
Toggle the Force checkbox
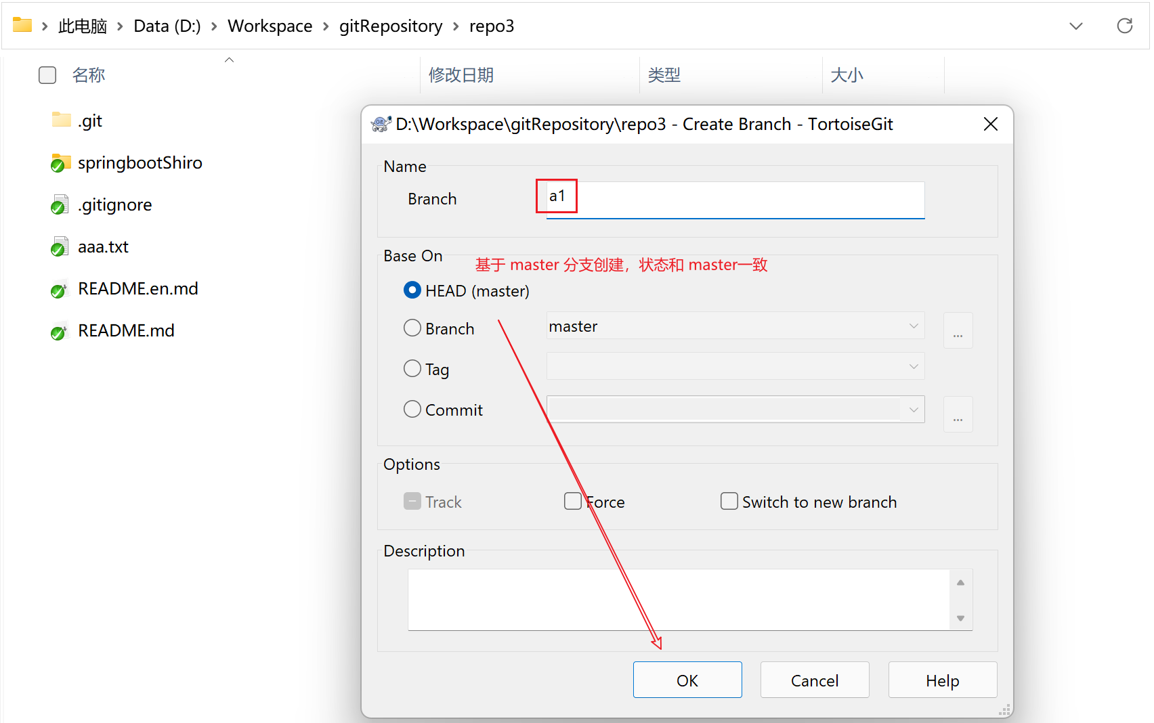click(x=573, y=502)
